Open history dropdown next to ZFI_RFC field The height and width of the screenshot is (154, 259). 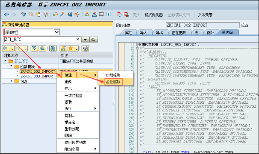click(85, 40)
